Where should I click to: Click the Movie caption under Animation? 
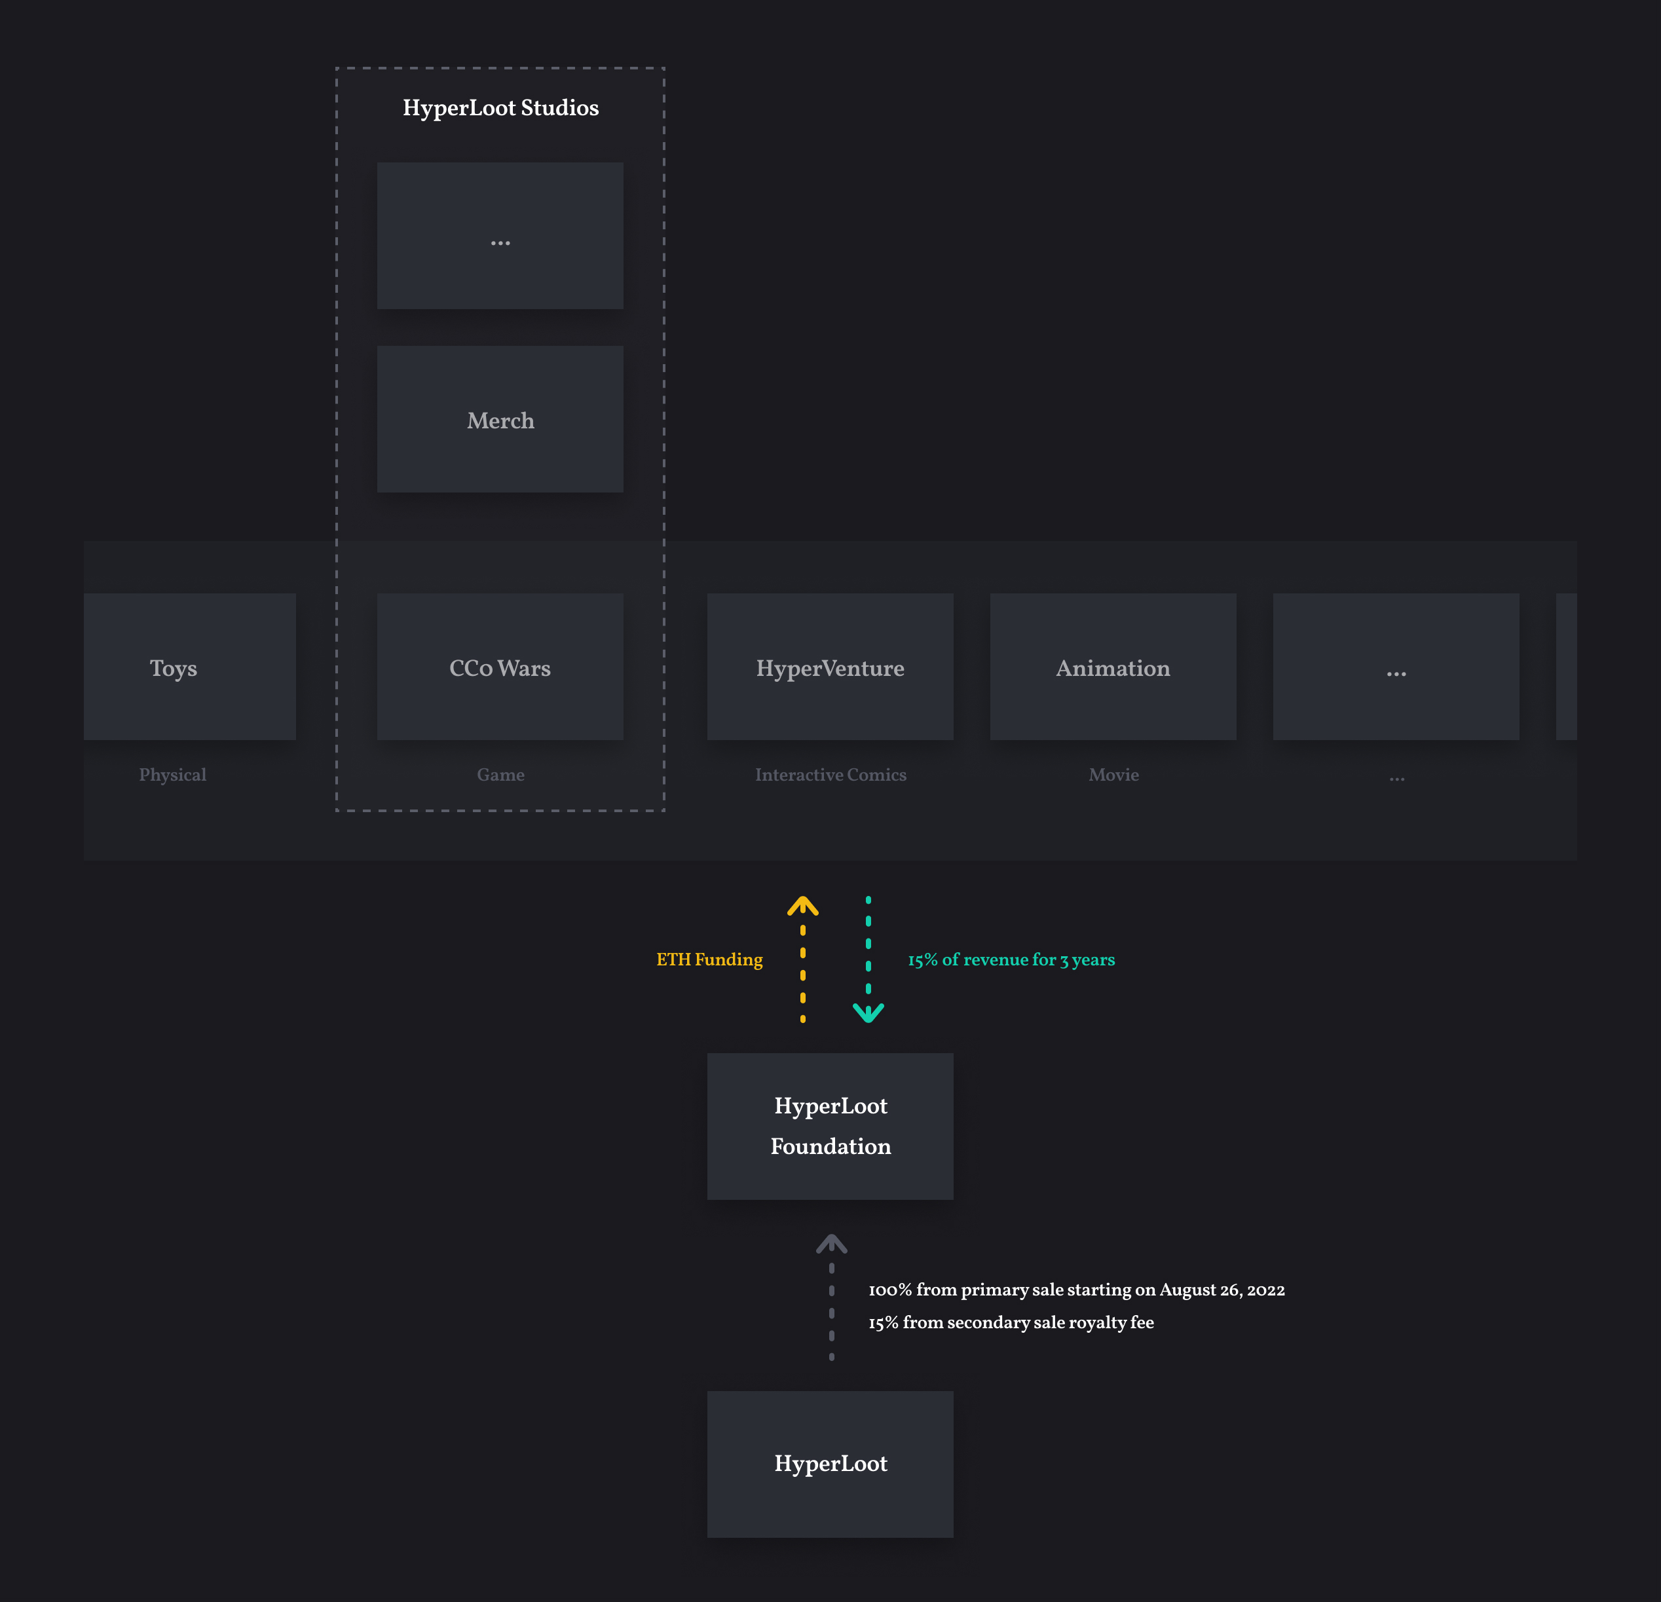click(1113, 775)
